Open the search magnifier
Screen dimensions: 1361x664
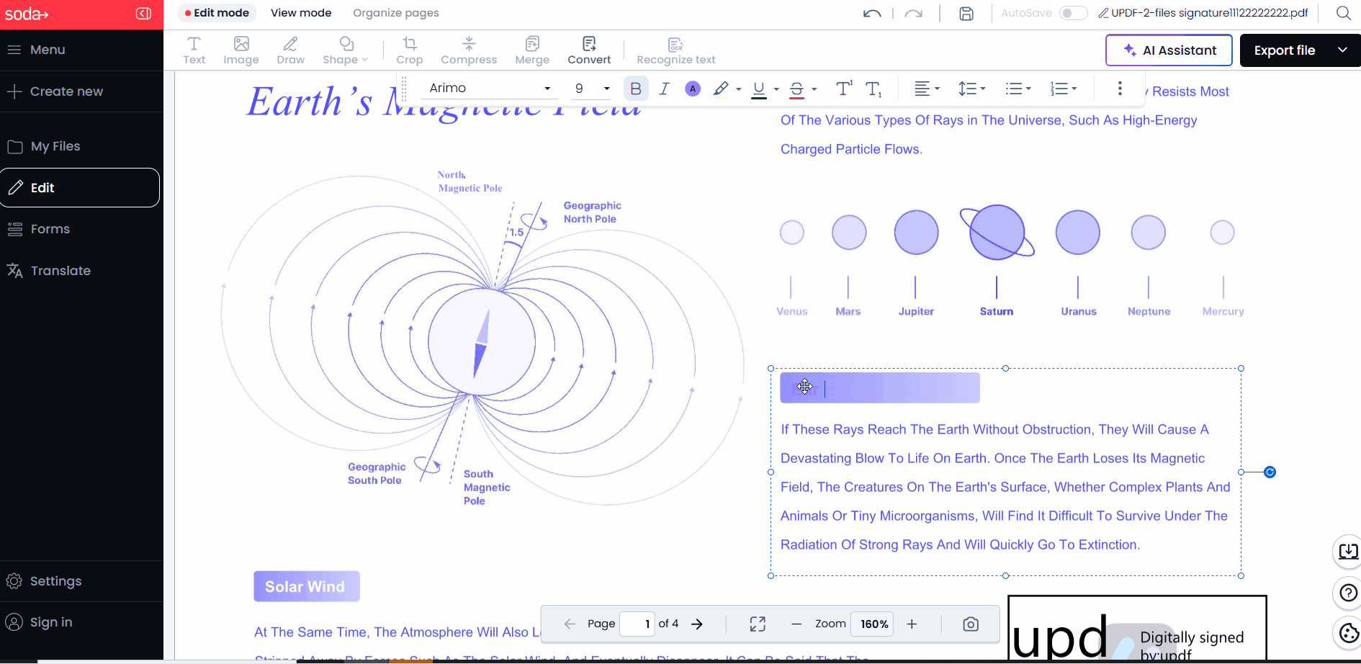pyautogui.click(x=1343, y=13)
